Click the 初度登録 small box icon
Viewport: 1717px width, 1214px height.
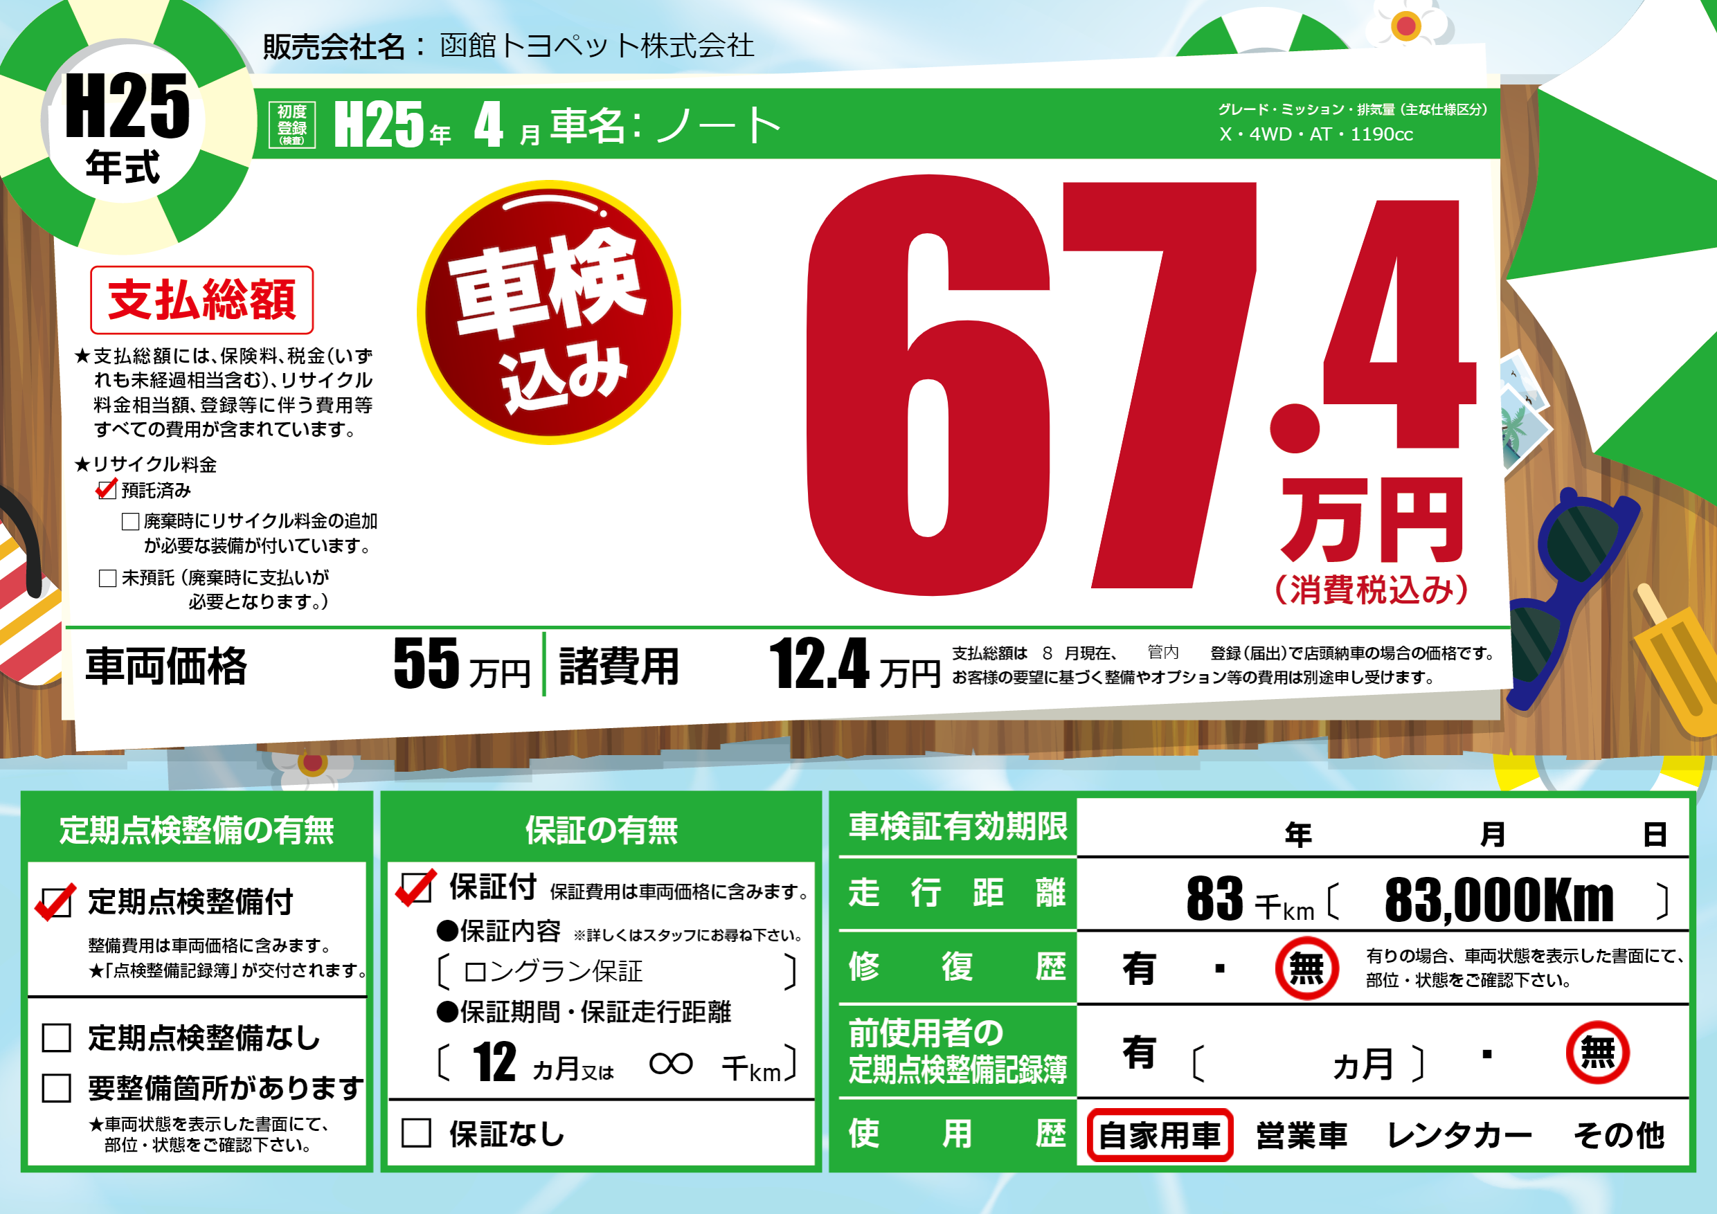pyautogui.click(x=291, y=125)
